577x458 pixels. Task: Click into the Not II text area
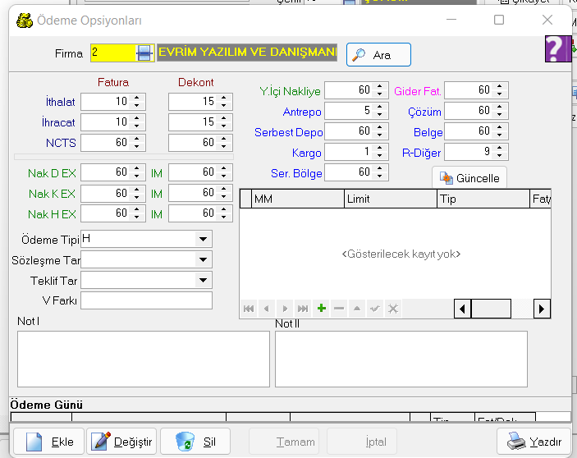click(401, 359)
